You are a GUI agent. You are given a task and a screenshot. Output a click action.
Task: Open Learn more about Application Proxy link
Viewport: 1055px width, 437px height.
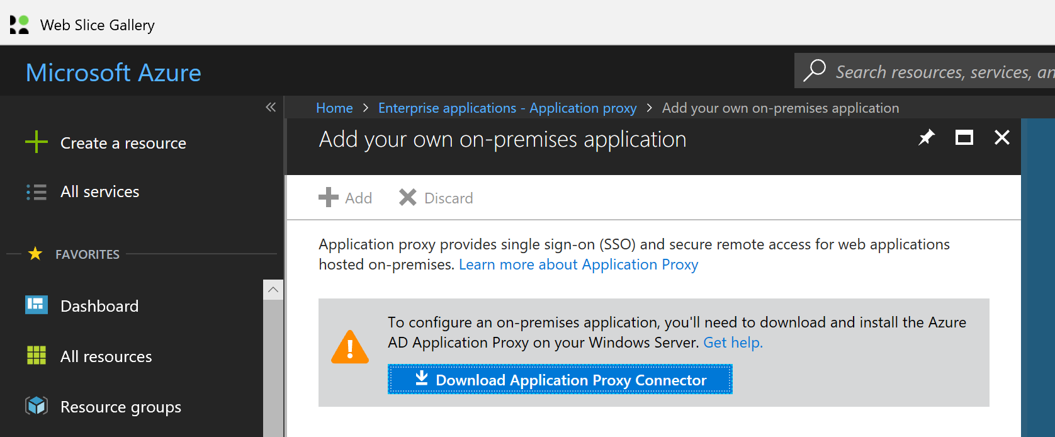(x=578, y=264)
